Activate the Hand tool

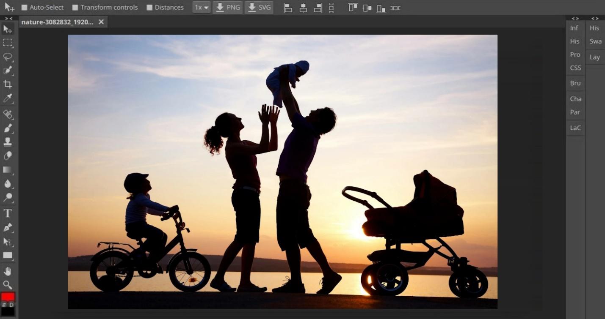[8, 271]
